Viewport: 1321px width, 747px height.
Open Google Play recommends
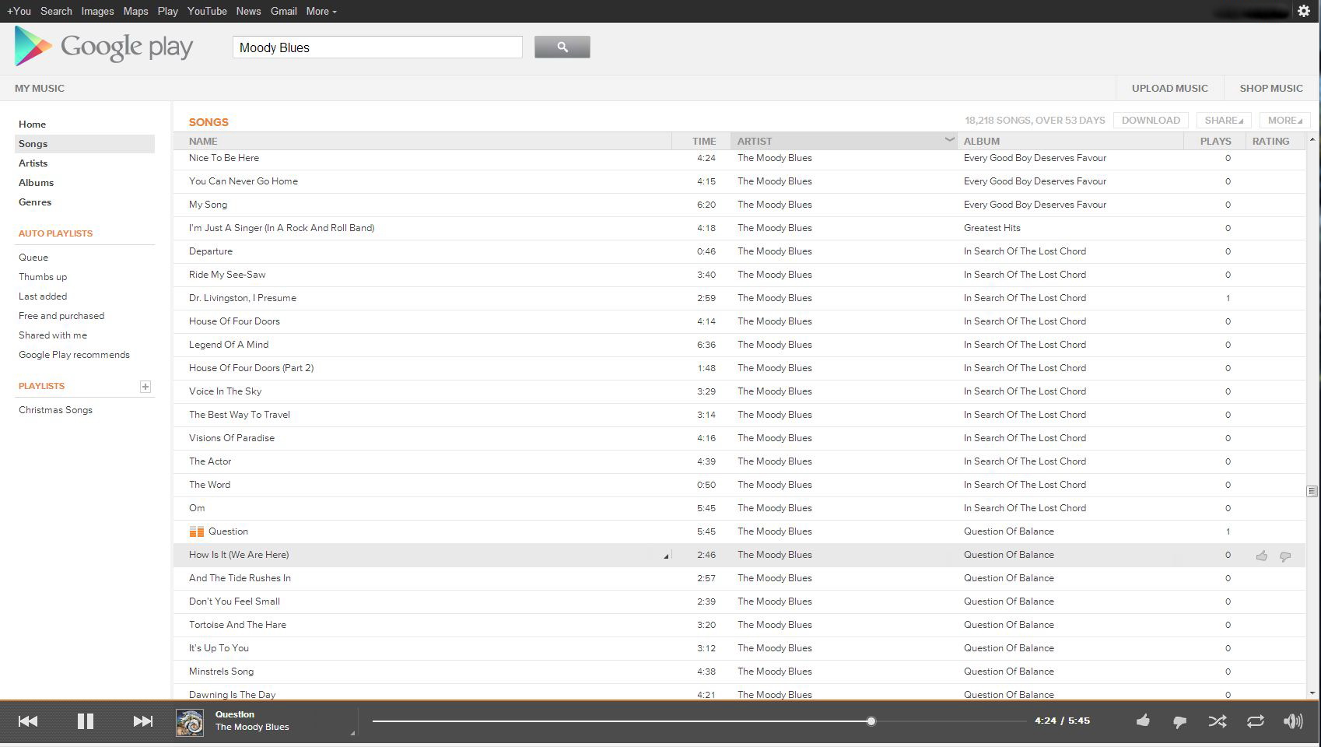pos(74,355)
